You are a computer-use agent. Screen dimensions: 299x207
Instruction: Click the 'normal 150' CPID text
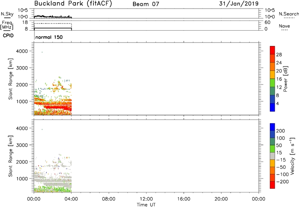[49, 37]
